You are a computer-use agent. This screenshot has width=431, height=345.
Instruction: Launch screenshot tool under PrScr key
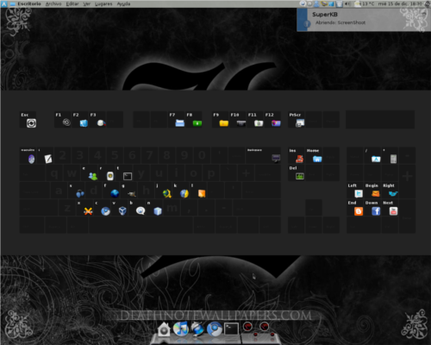300,123
